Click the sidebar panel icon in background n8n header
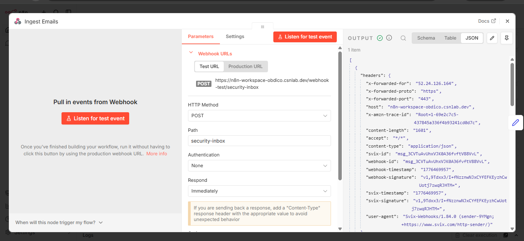The height and width of the screenshot is (241, 524). coord(68,12)
